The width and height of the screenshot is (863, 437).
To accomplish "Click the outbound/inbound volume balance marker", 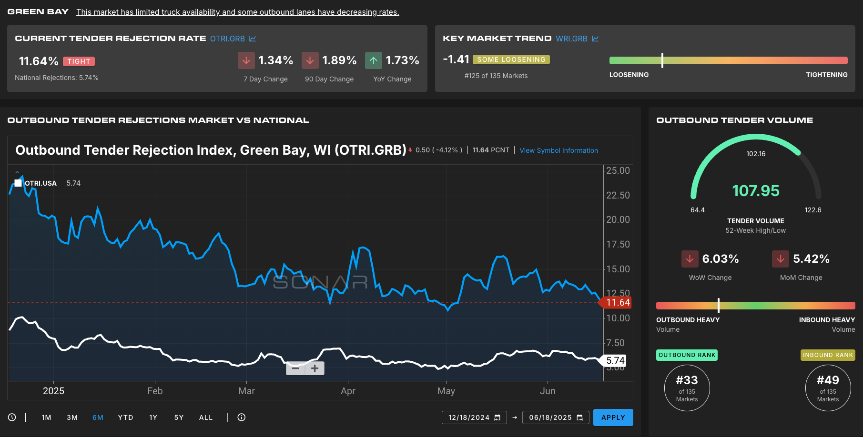I will coord(718,305).
